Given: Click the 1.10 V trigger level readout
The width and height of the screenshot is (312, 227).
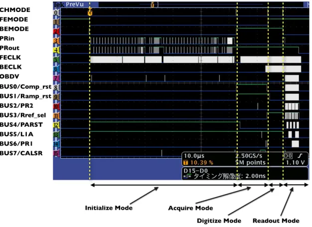Looking at the screenshot, I should point(295,163).
